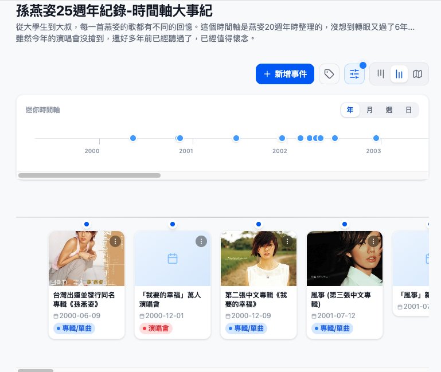Open the 風箏 album cover thumbnail

[345, 259]
